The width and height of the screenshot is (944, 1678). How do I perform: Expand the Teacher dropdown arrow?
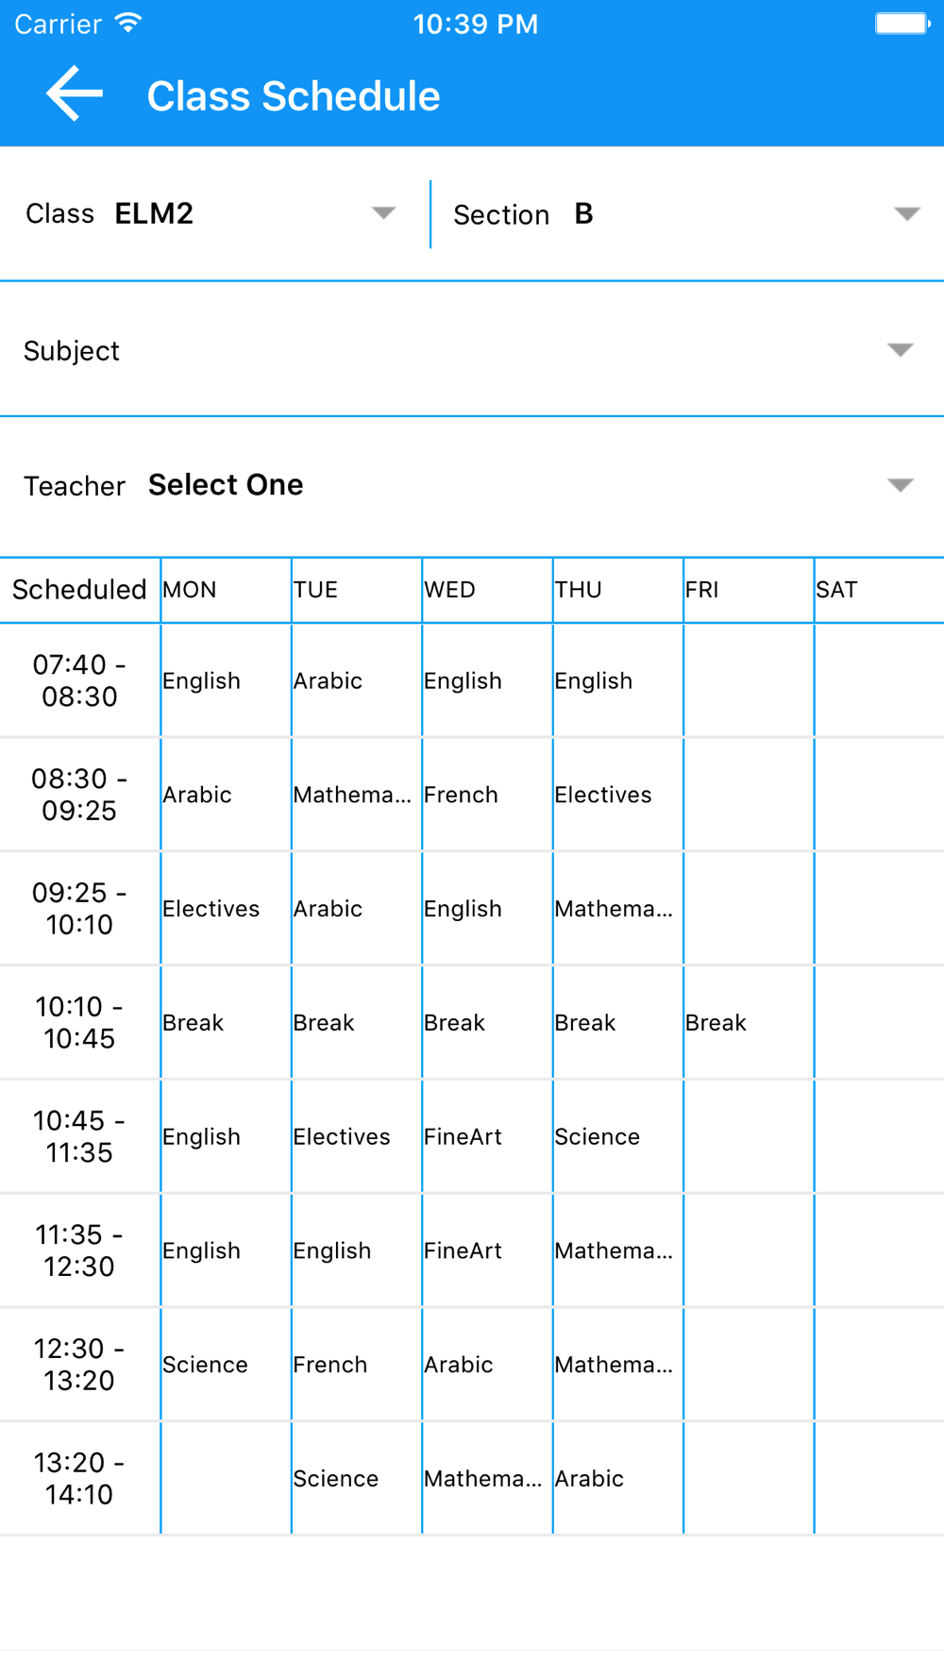tap(901, 485)
